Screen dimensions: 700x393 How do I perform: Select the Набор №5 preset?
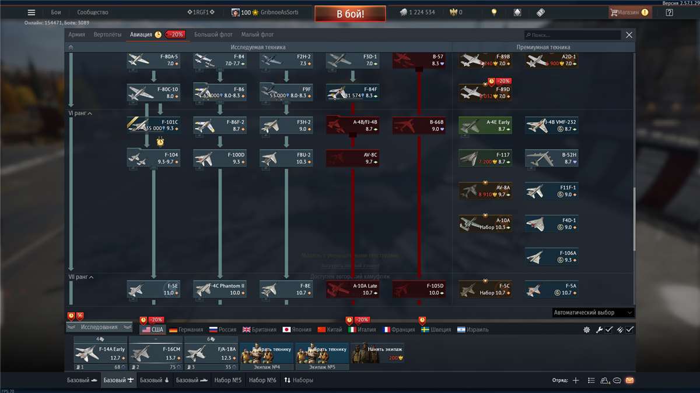point(228,380)
